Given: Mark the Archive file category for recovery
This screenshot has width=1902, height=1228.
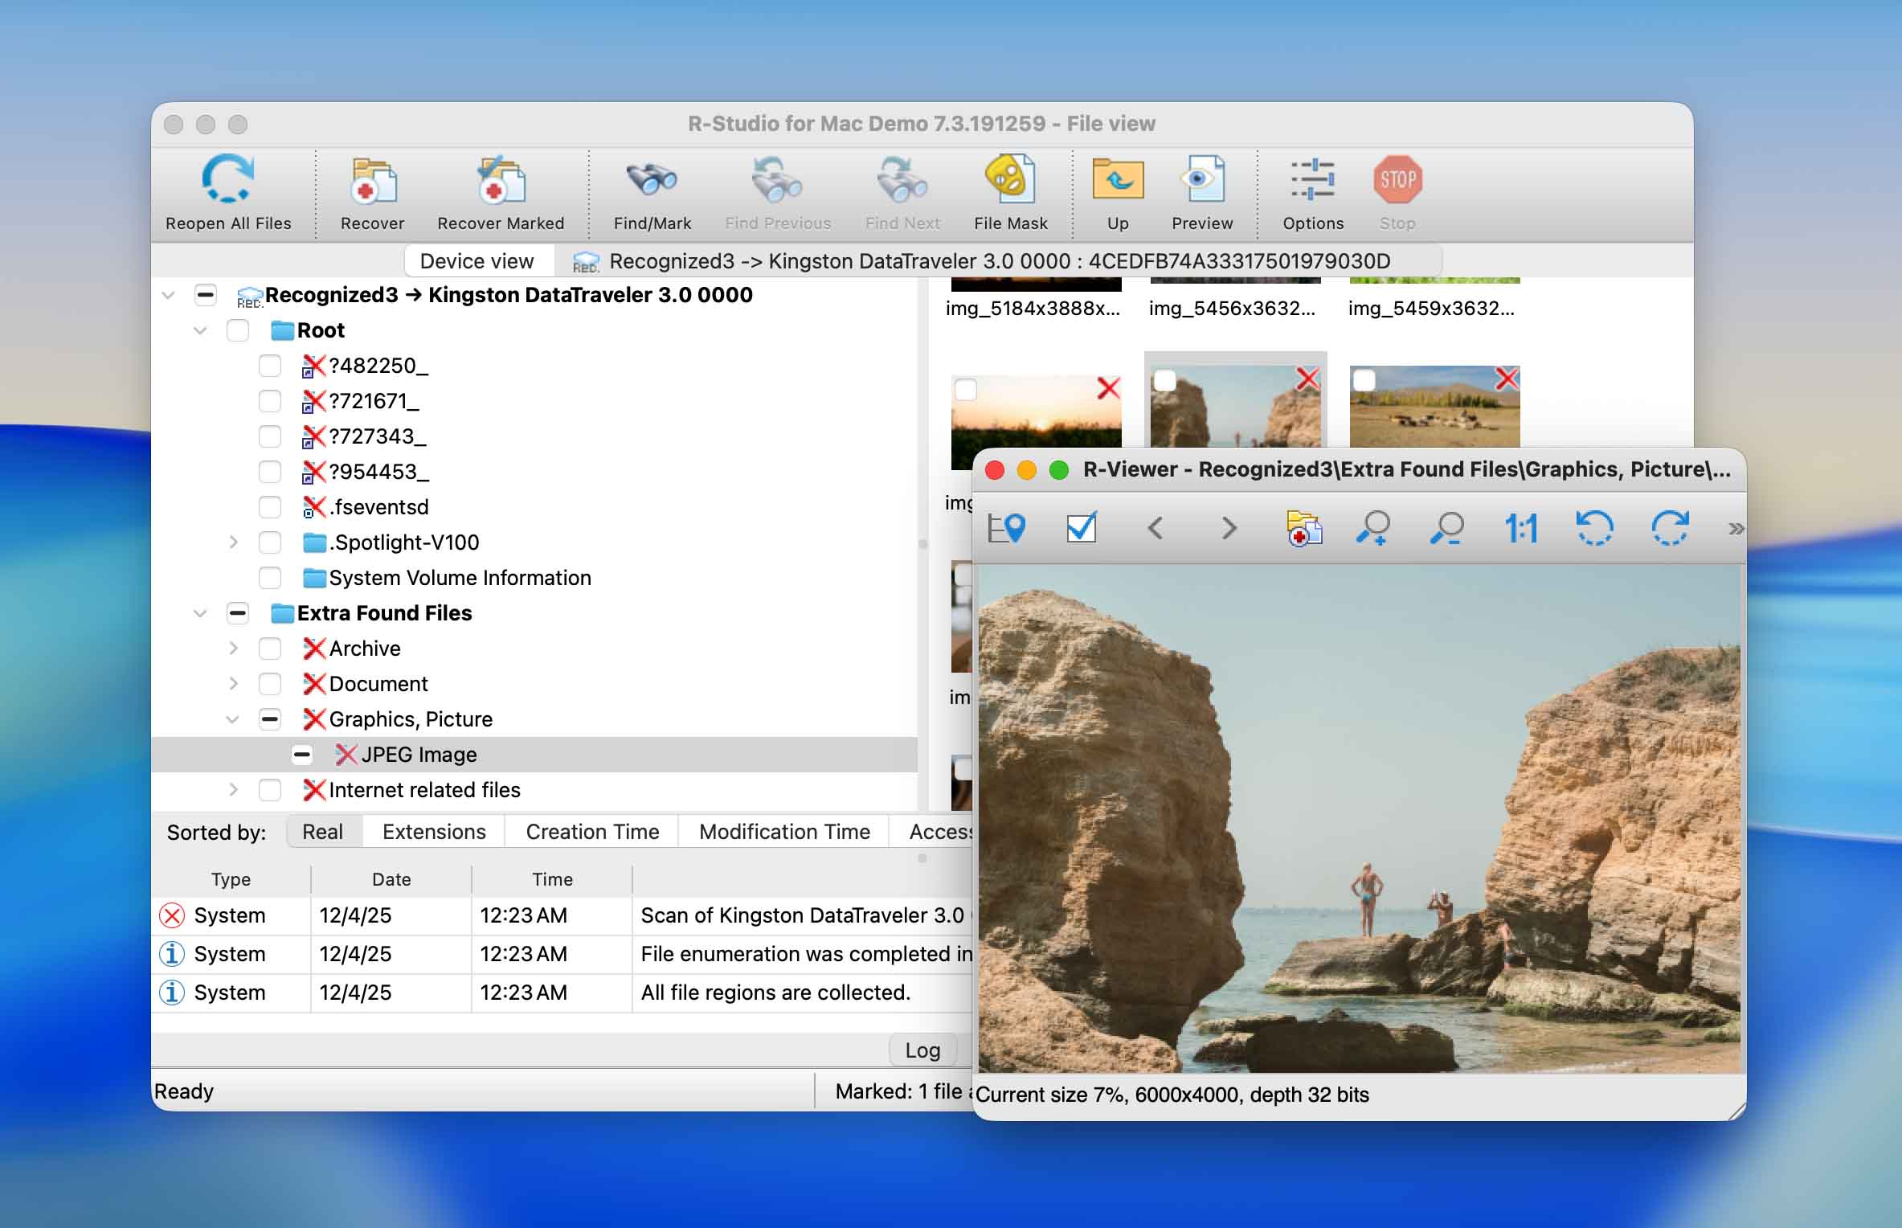Looking at the screenshot, I should coord(269,649).
